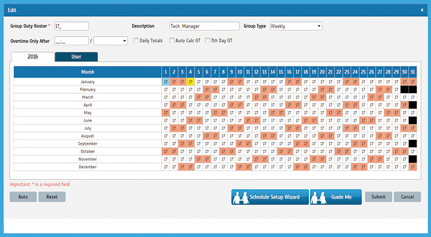Click the day 15 column header
Viewport: 431px width, 237px height.
click(x=281, y=72)
